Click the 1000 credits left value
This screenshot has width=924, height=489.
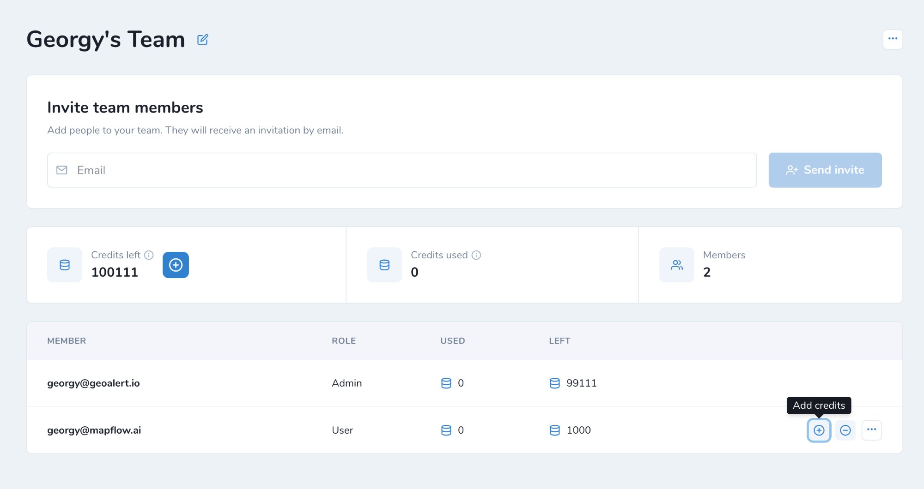click(579, 430)
